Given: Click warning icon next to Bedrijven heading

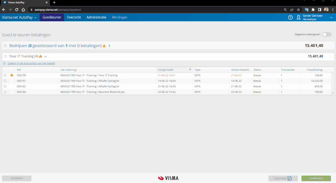Looking at the screenshot, I should [104, 46].
